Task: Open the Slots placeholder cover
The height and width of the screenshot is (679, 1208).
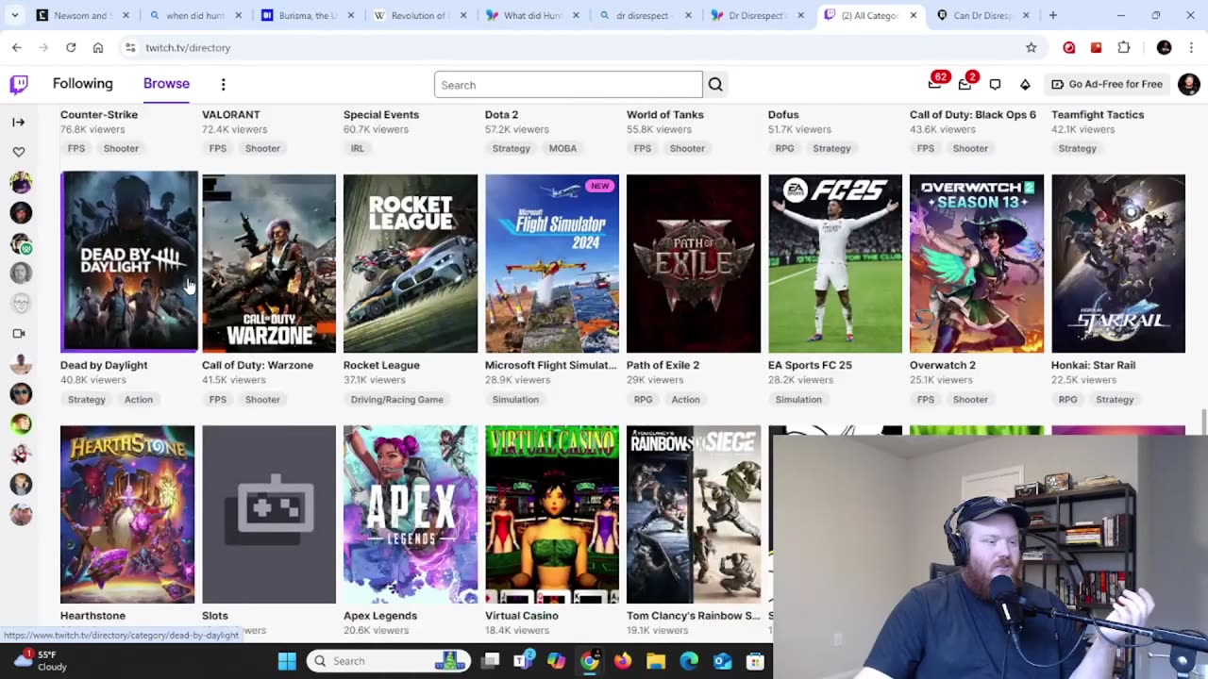Action: click(269, 514)
